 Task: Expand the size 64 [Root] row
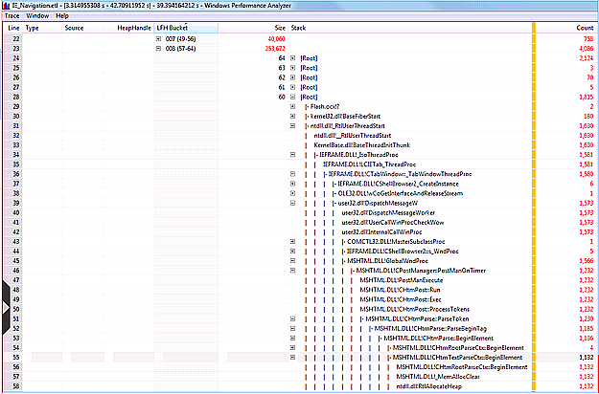pyautogui.click(x=292, y=58)
